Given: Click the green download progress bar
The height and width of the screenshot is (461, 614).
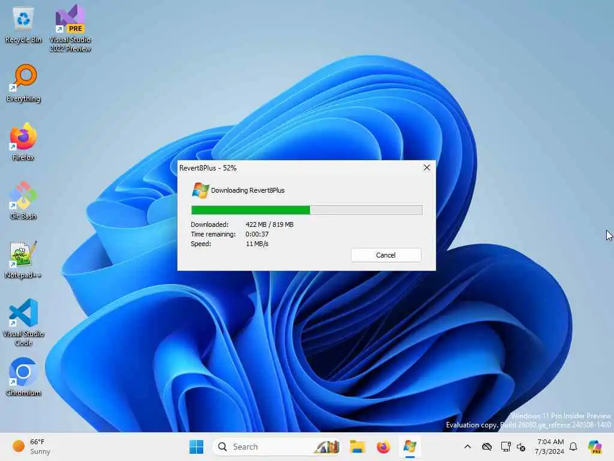Looking at the screenshot, I should 306,210.
